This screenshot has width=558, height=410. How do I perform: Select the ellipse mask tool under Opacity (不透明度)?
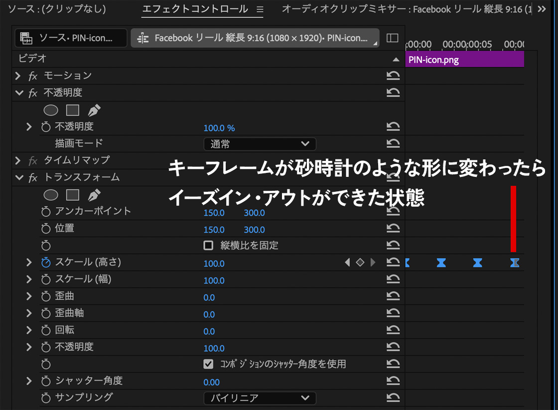(51, 110)
